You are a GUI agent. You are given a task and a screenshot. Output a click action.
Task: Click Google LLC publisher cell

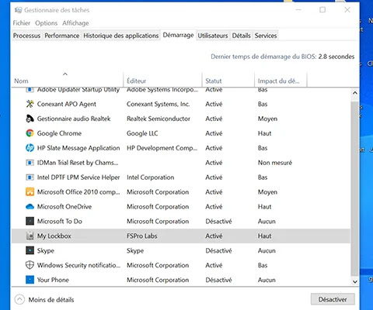pos(142,133)
